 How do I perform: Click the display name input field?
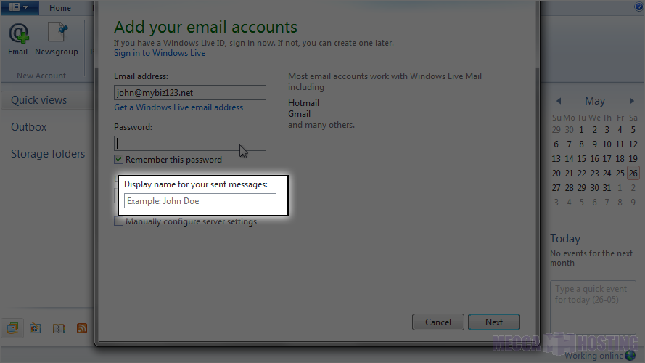[200, 201]
